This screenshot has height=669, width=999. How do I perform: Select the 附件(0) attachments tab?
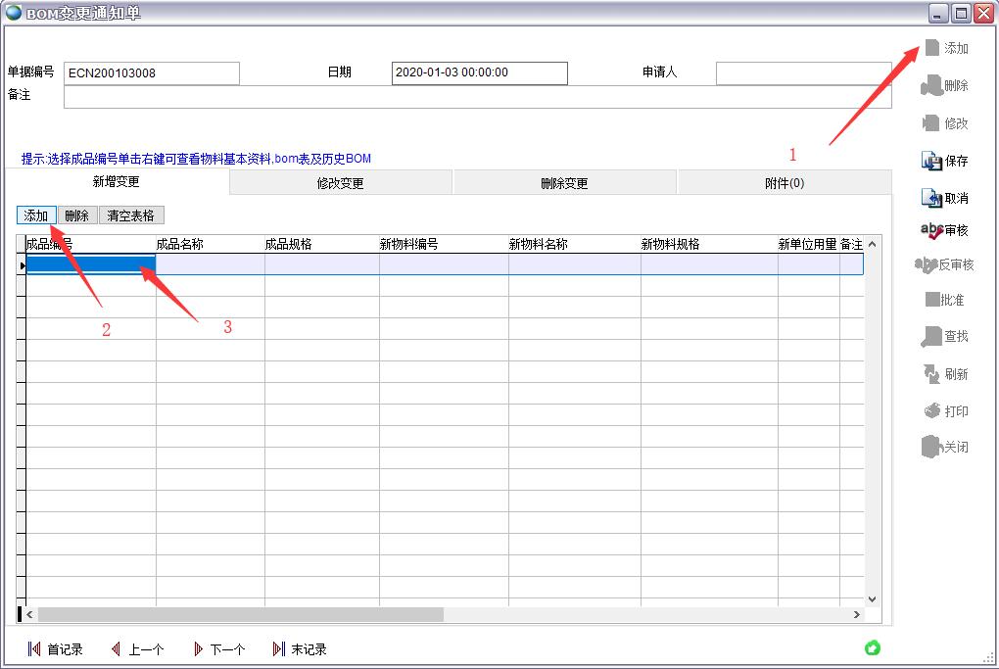(x=784, y=183)
